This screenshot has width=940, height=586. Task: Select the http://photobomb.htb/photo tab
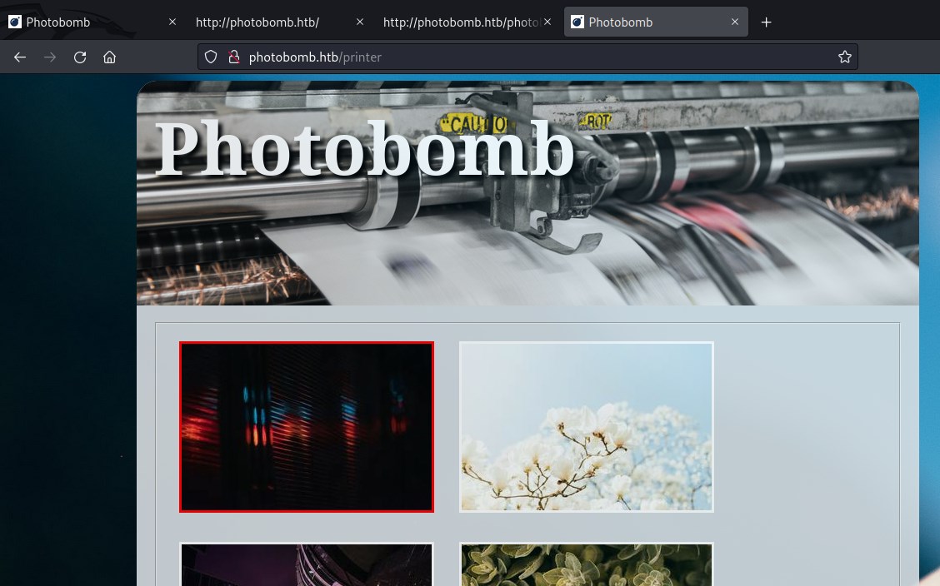(x=458, y=22)
